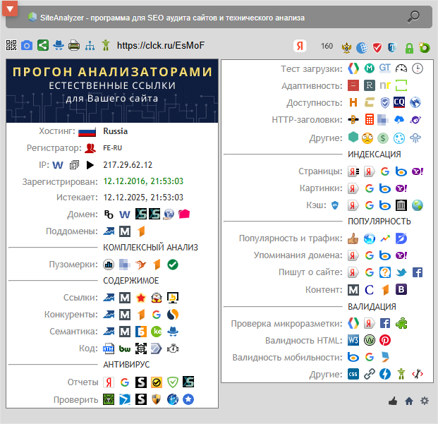Viewport: 438px width, 424px height.
Task: Click the Twitter bird in Пишут о сайте row
Action: (401, 272)
